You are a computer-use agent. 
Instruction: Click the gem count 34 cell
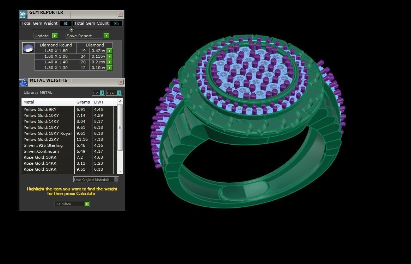[x=83, y=56]
